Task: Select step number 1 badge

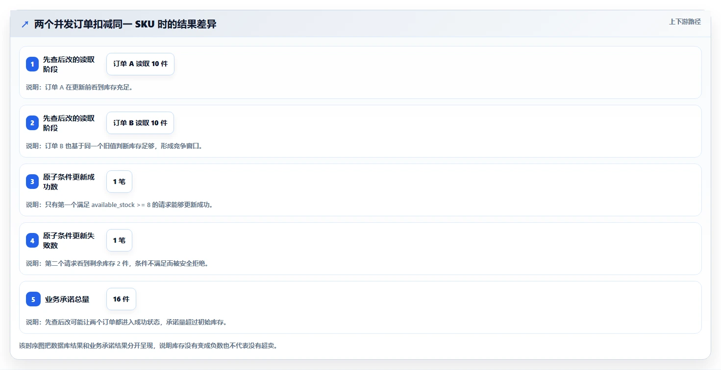Action: 32,64
